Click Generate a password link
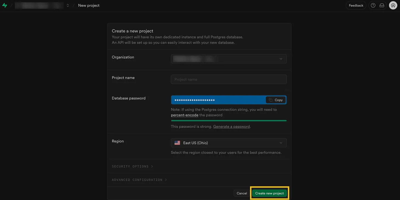Screen dimensions: 400x200 tap(231, 127)
